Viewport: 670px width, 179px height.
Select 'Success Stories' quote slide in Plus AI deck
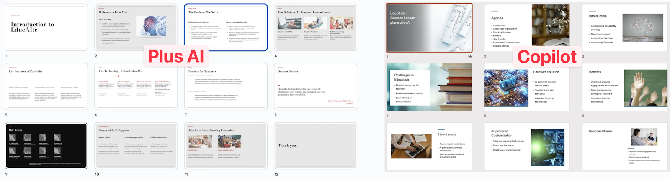pos(315,86)
